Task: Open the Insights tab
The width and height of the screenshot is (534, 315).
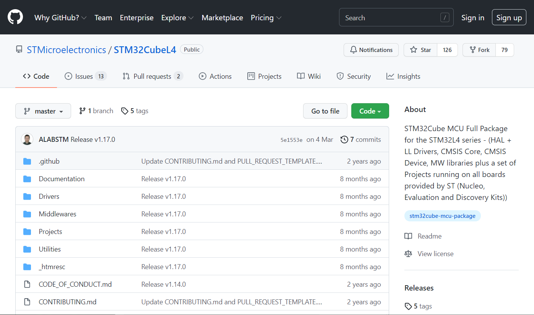Action: pos(403,76)
